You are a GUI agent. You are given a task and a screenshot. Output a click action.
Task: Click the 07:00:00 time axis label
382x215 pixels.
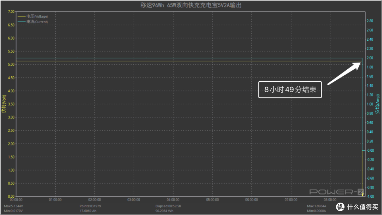tap(291, 200)
